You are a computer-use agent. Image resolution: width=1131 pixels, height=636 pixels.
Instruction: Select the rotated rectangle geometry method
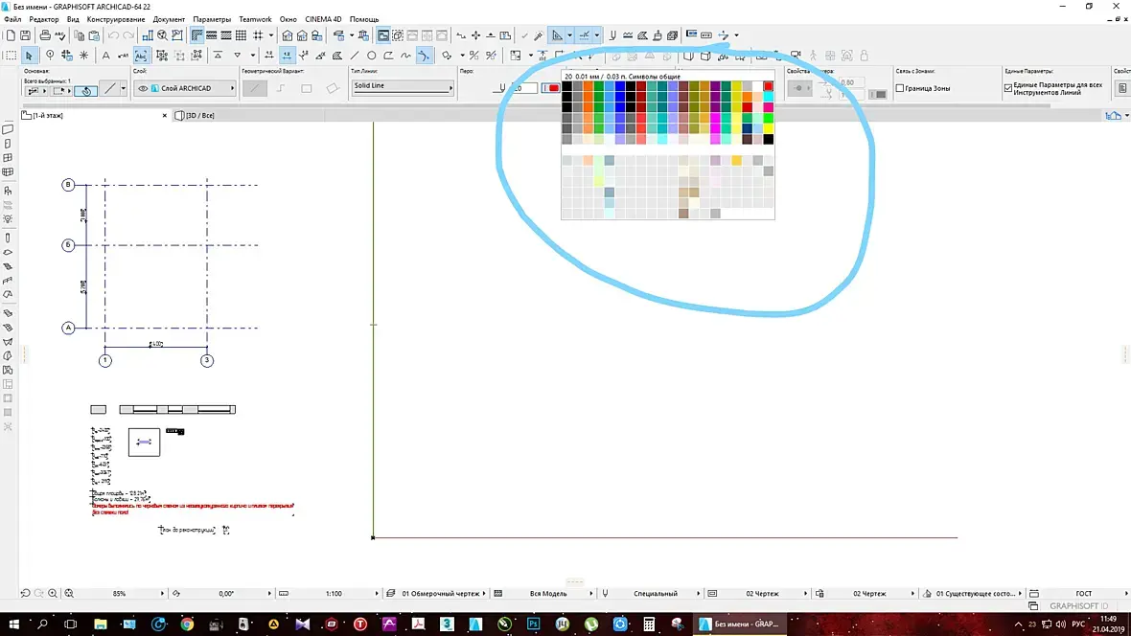click(x=332, y=89)
